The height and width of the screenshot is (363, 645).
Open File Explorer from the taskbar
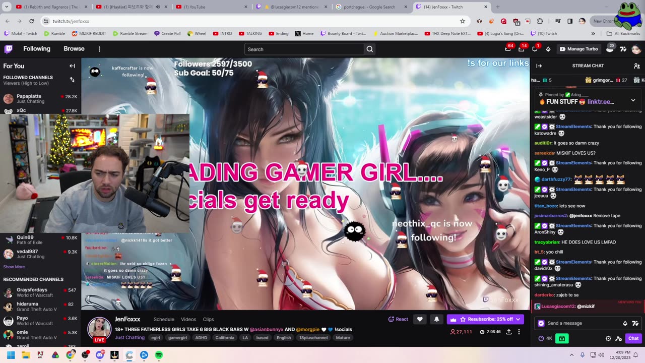click(x=26, y=355)
